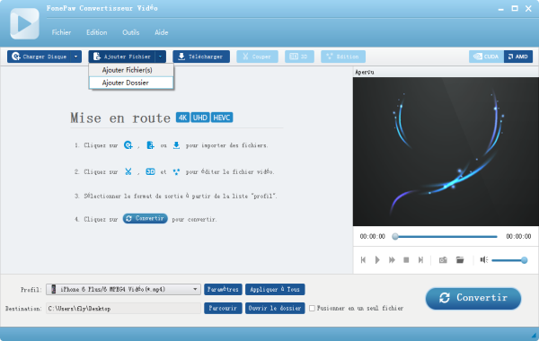This screenshot has height=341, width=539.
Task: Click the Paramètres button
Action: [x=223, y=290]
